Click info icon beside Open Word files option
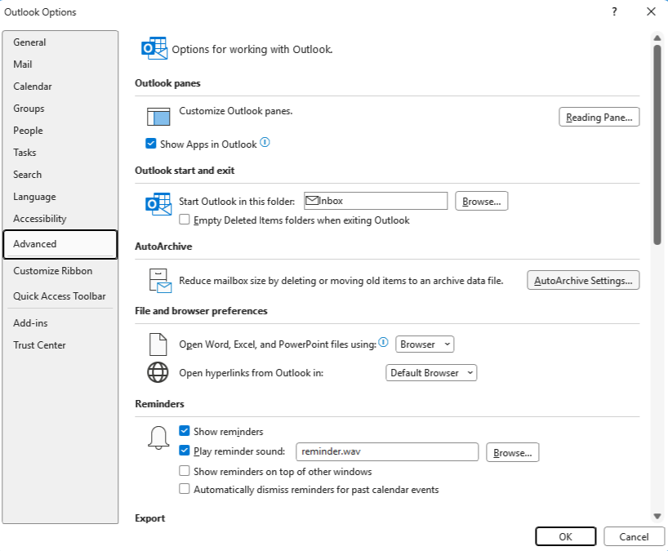The height and width of the screenshot is (551, 668). tap(383, 344)
